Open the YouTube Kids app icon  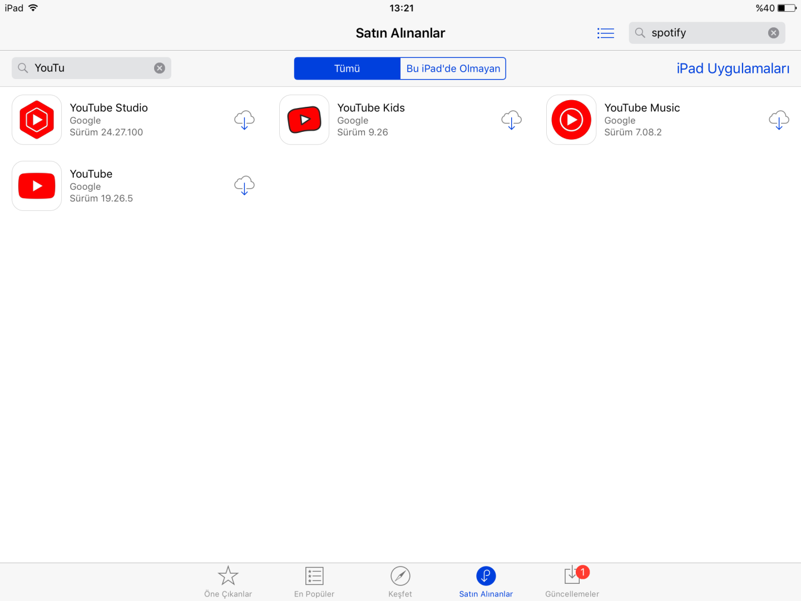pyautogui.click(x=304, y=120)
